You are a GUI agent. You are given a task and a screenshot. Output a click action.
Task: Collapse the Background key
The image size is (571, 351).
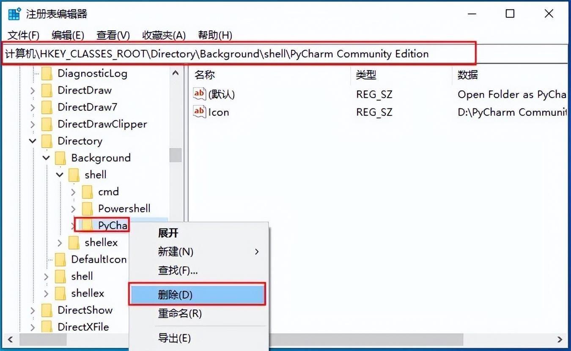tap(47, 158)
